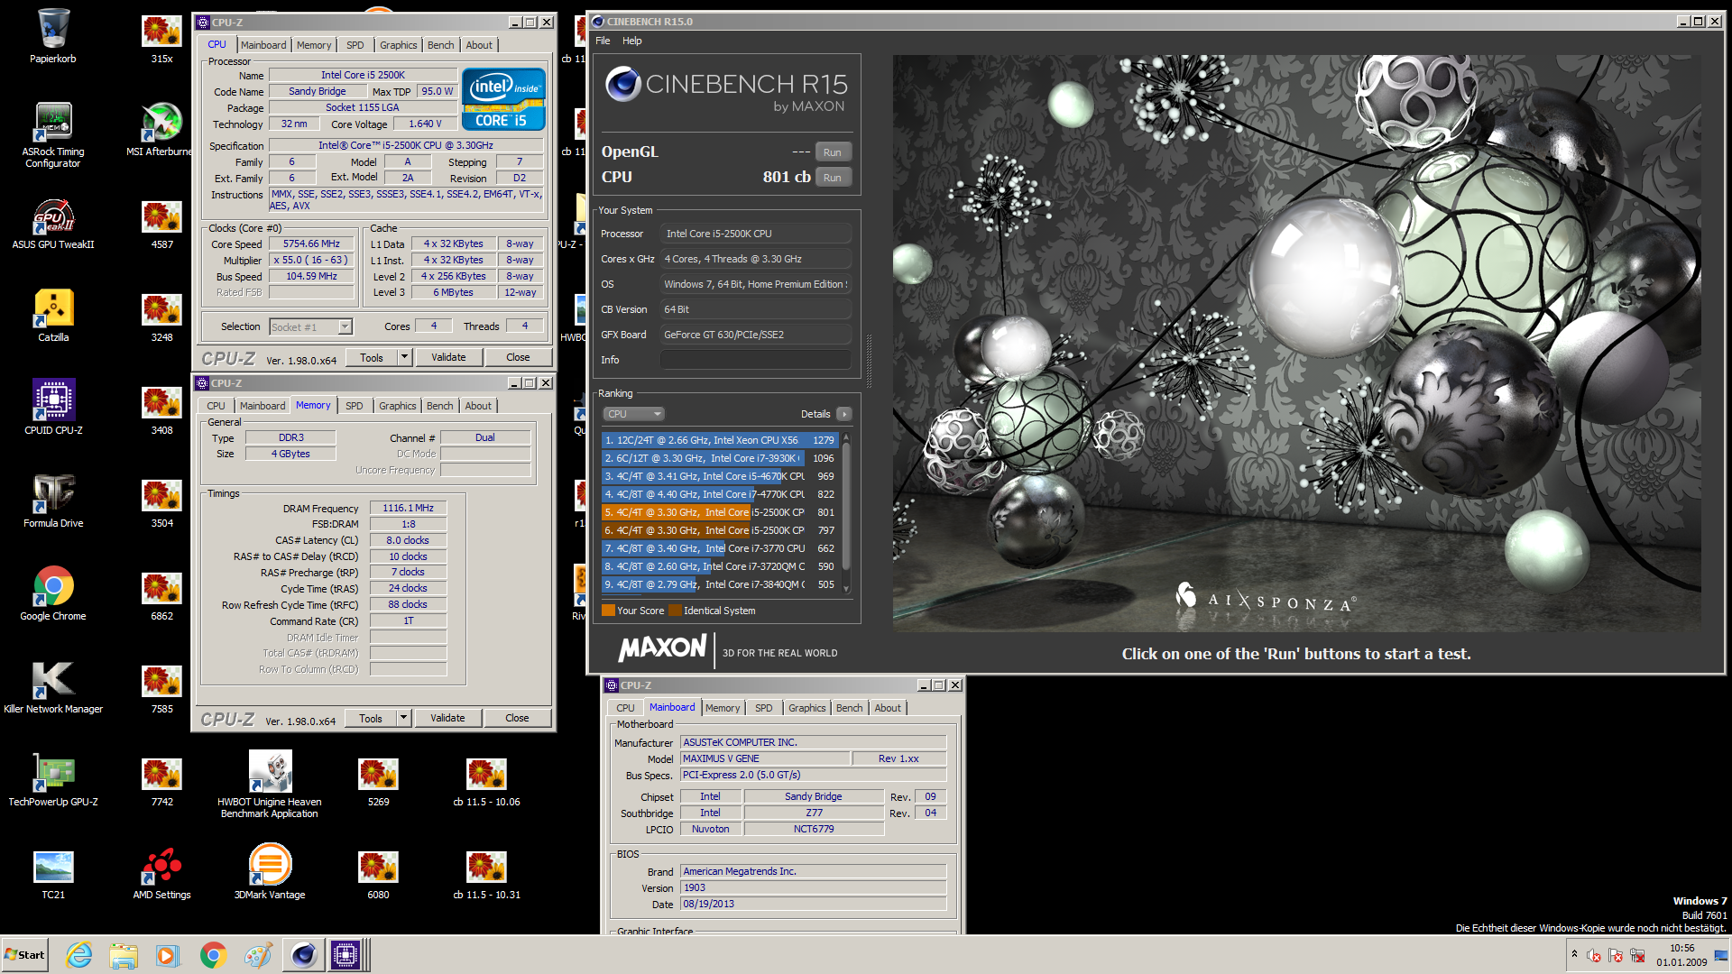Launch Formula Drive desktop icon
This screenshot has width=1732, height=974.
(53, 501)
